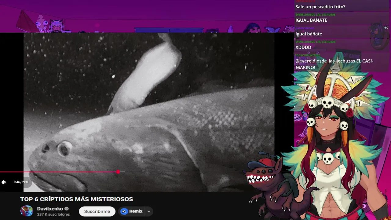Click the 9:44 / 24:00 time display
The height and width of the screenshot is (220, 391).
click(x=21, y=182)
